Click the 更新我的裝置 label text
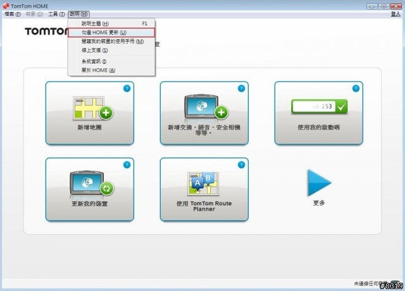The width and height of the screenshot is (405, 291). point(90,204)
